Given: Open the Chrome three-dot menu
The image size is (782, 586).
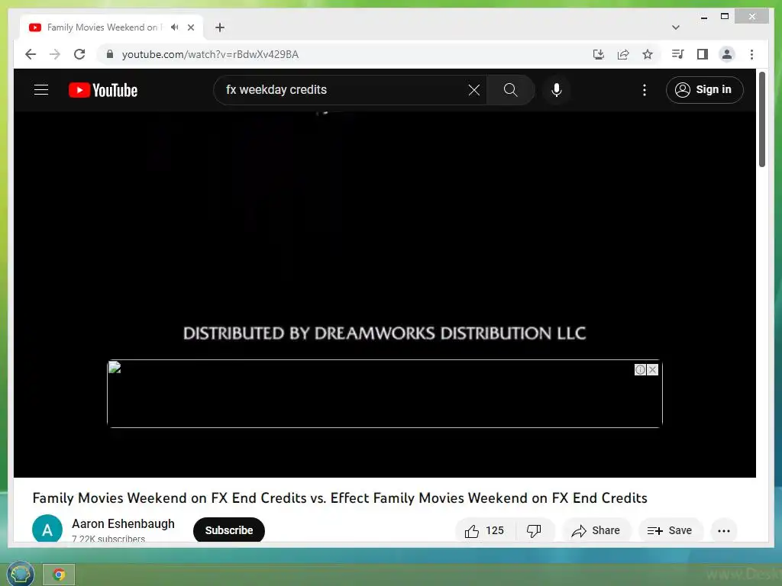Looking at the screenshot, I should pyautogui.click(x=751, y=54).
